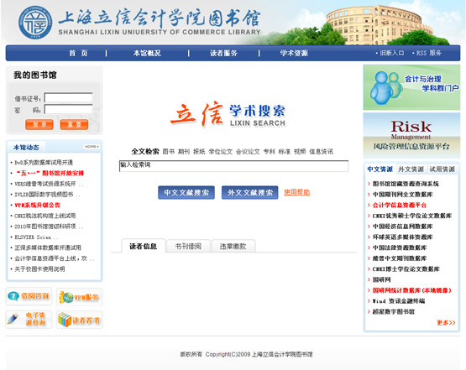The height and width of the screenshot is (370, 466).
Task: Open red VPN系统升级公告 news item
Action: tap(38, 206)
